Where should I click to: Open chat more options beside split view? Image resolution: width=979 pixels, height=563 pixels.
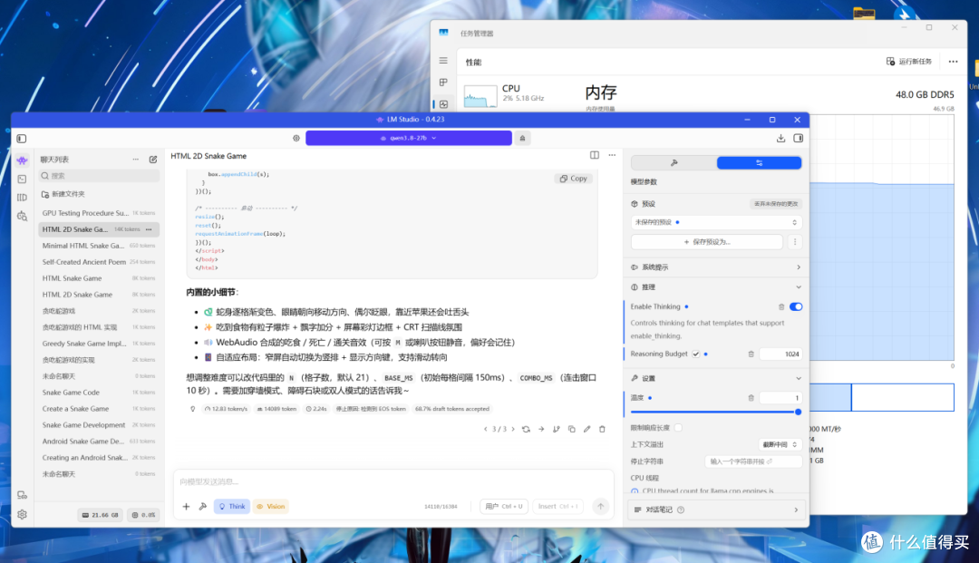[x=612, y=155]
